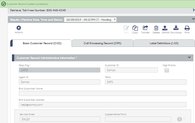Click the Service Order field ZA123
The height and width of the screenshot is (123, 195).
coord(60,119)
